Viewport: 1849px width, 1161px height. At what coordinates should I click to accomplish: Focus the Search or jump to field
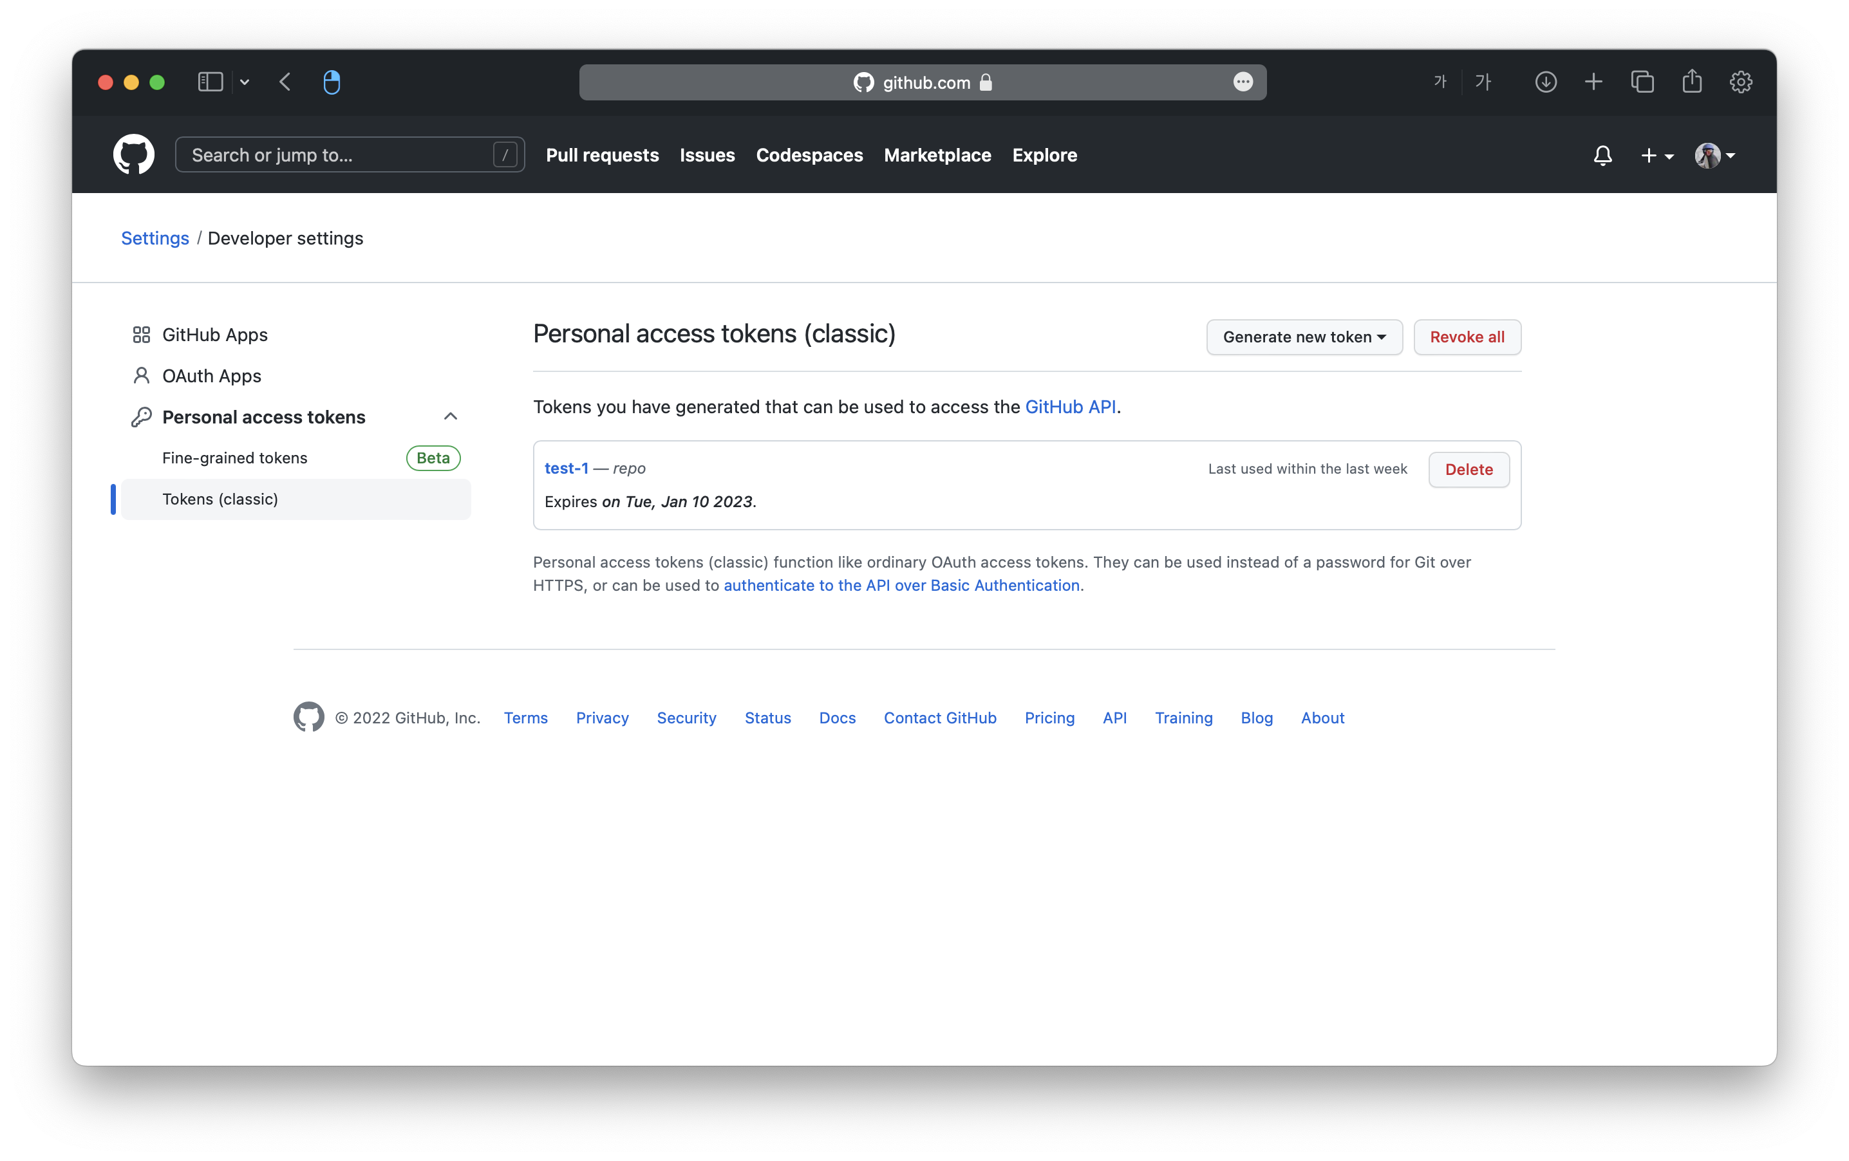338,155
